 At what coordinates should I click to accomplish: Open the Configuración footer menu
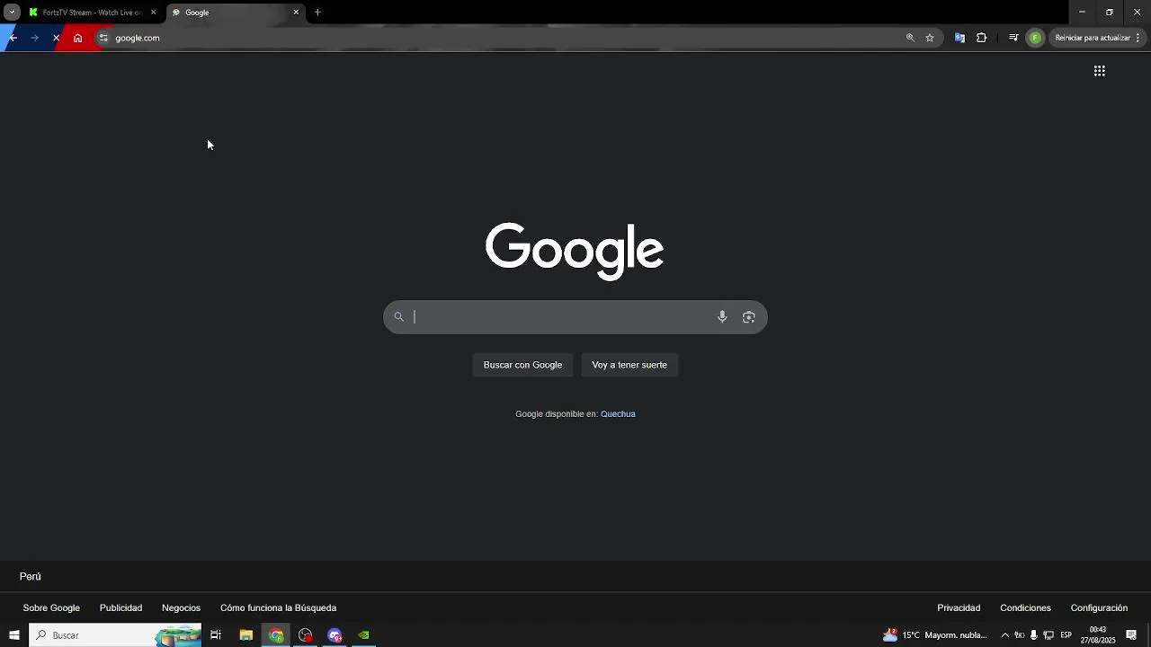tap(1099, 608)
